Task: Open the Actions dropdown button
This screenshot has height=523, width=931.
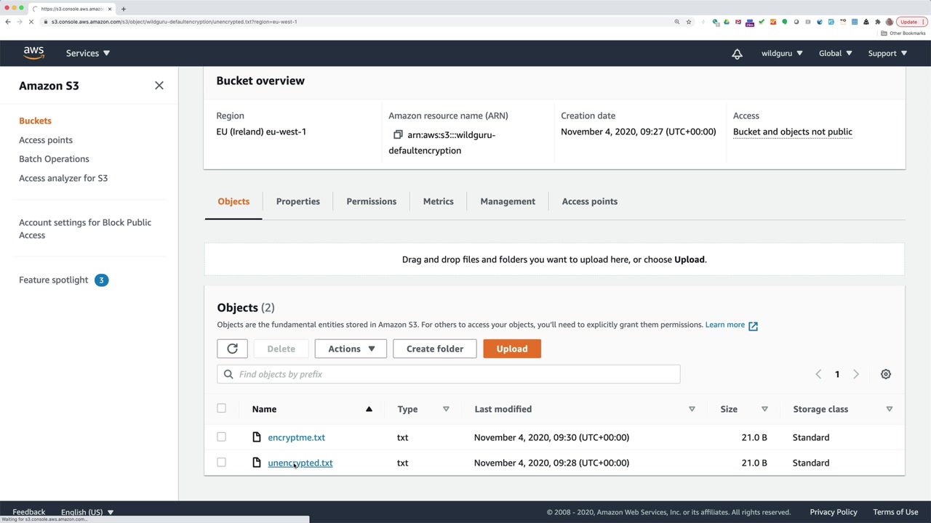Action: point(351,349)
